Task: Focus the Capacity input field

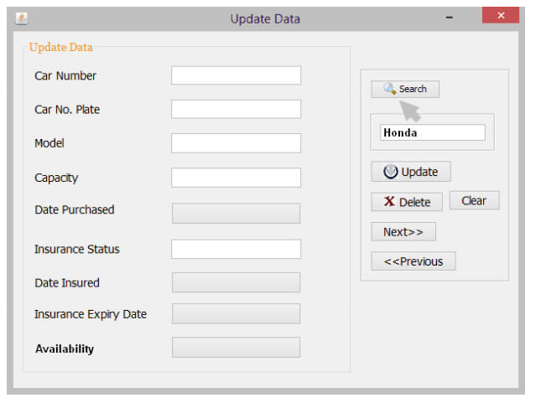Action: coord(236,178)
